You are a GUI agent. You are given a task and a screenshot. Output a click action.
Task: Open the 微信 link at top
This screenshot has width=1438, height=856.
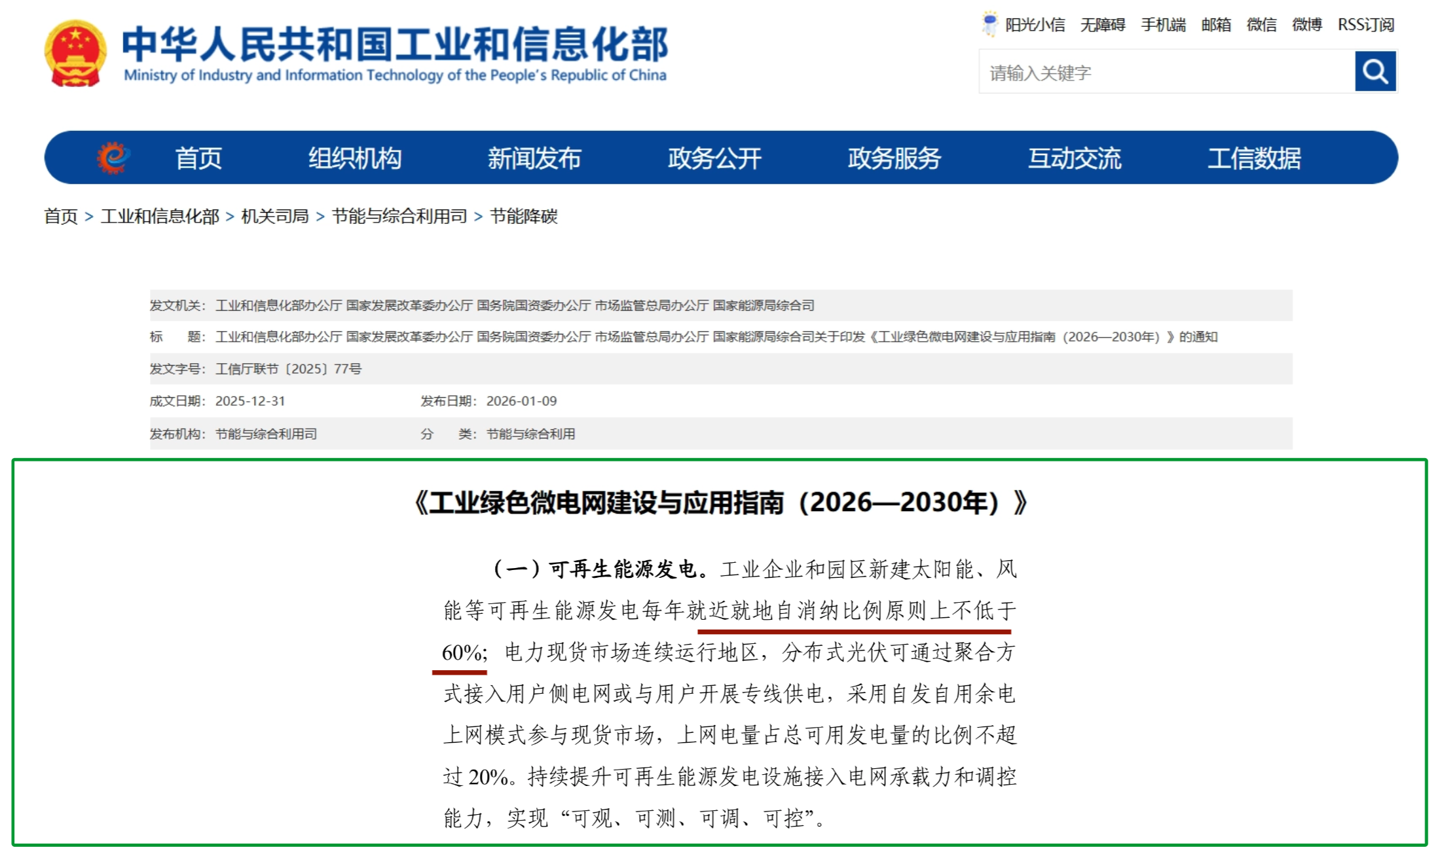pos(1261,25)
